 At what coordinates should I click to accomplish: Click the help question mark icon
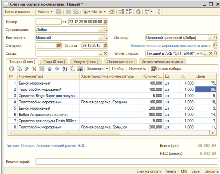[112, 12]
